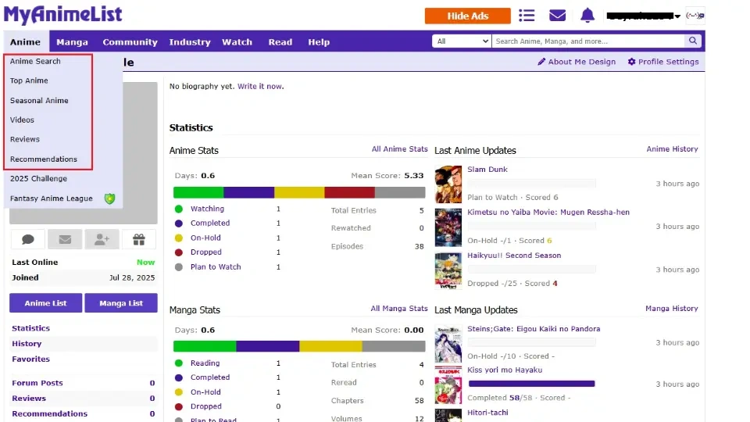750x422 pixels.
Task: Click the Steins;Gate Eigou Kaiki no Pandora thumbnail
Action: click(x=448, y=344)
